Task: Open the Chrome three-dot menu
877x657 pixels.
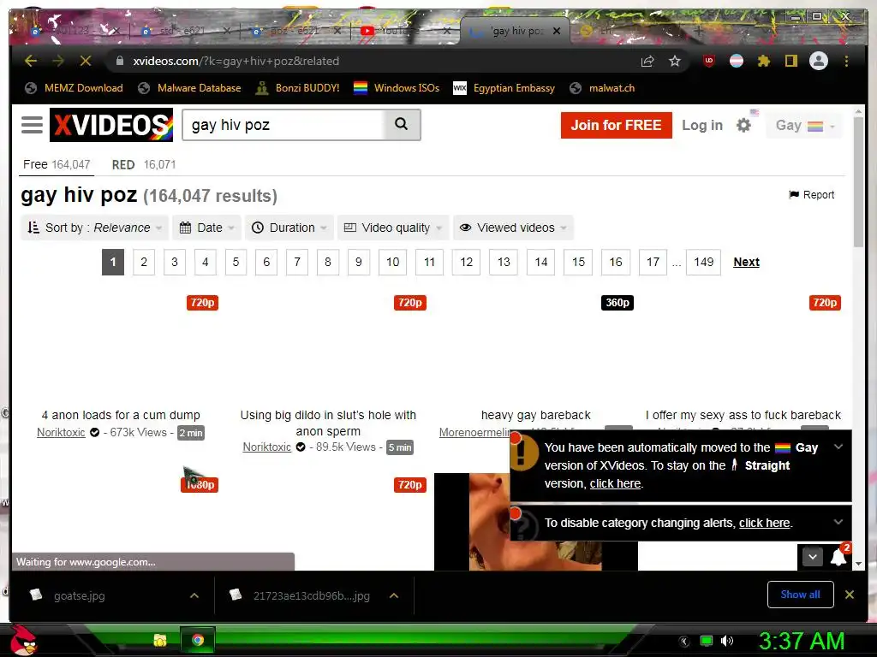Action: click(846, 61)
